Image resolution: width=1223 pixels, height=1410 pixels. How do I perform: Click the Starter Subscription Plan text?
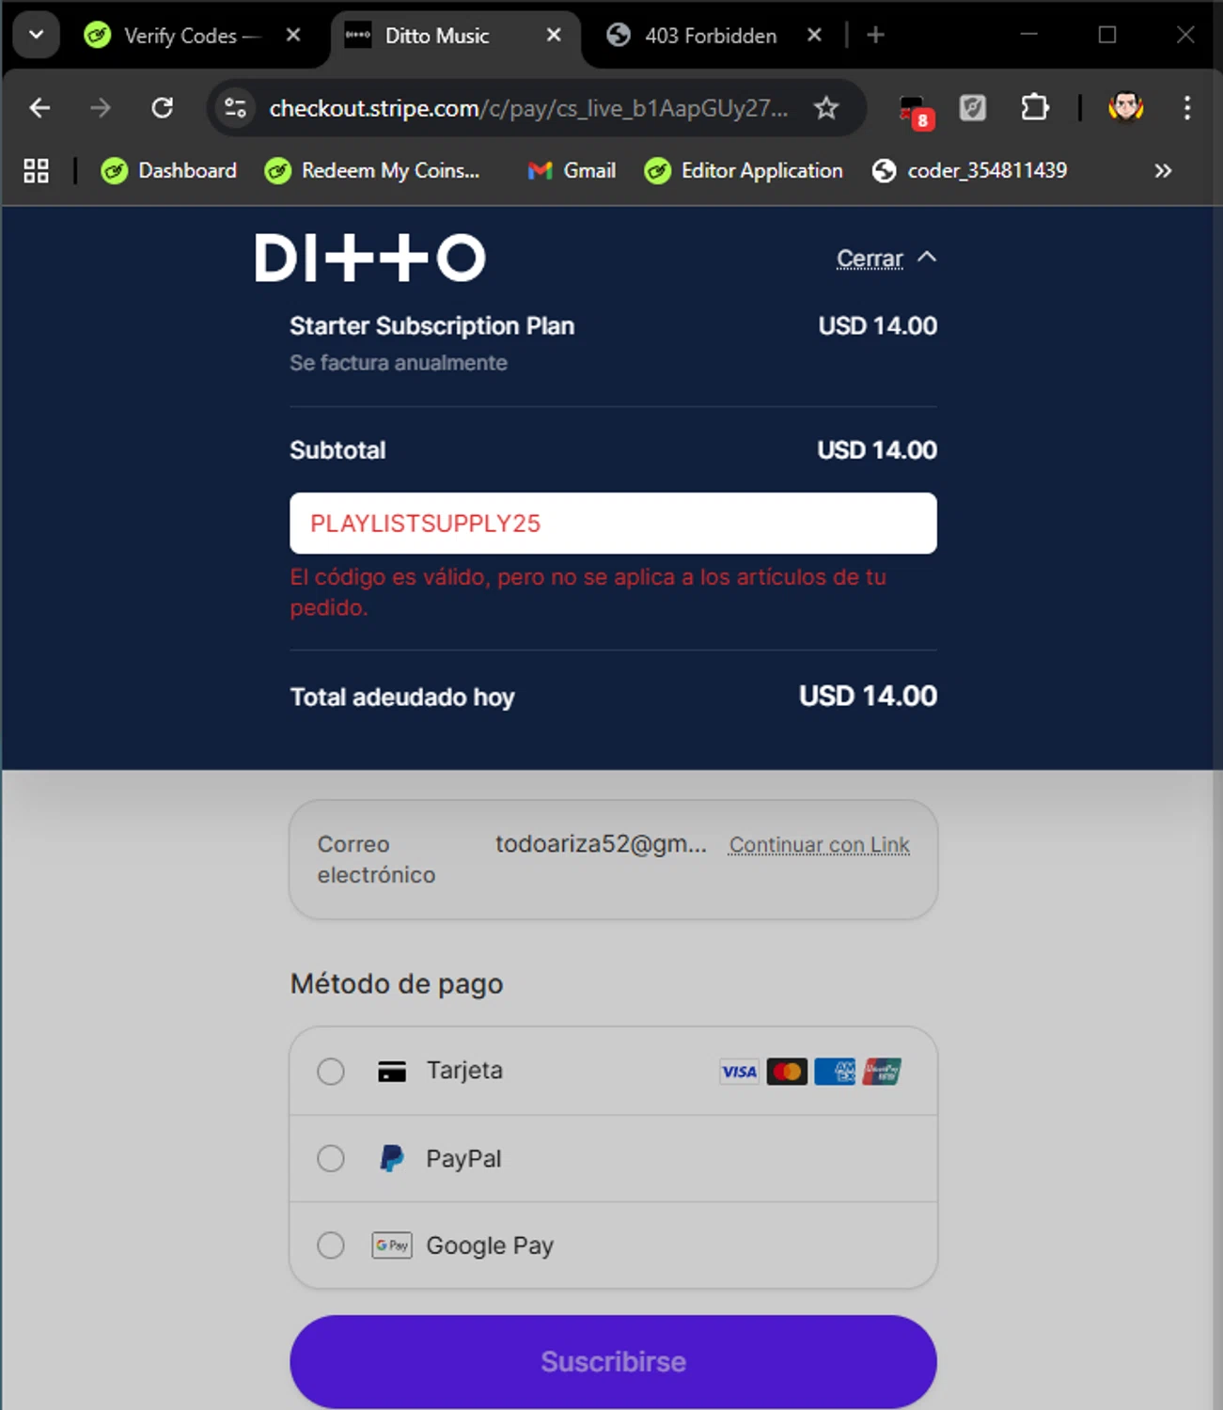pyautogui.click(x=431, y=326)
